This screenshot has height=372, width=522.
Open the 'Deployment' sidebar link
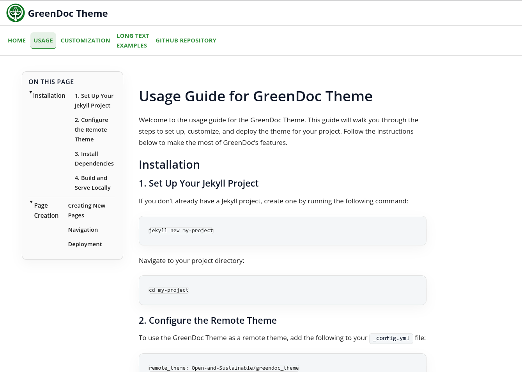[x=85, y=244]
